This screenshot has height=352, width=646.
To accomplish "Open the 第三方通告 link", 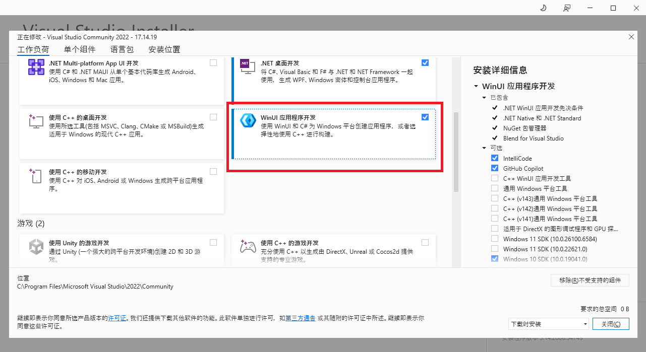I will (301, 318).
